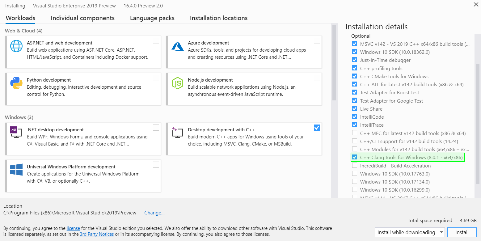The image size is (481, 241).
Task: Open the Installation locations tab
Action: [x=219, y=18]
